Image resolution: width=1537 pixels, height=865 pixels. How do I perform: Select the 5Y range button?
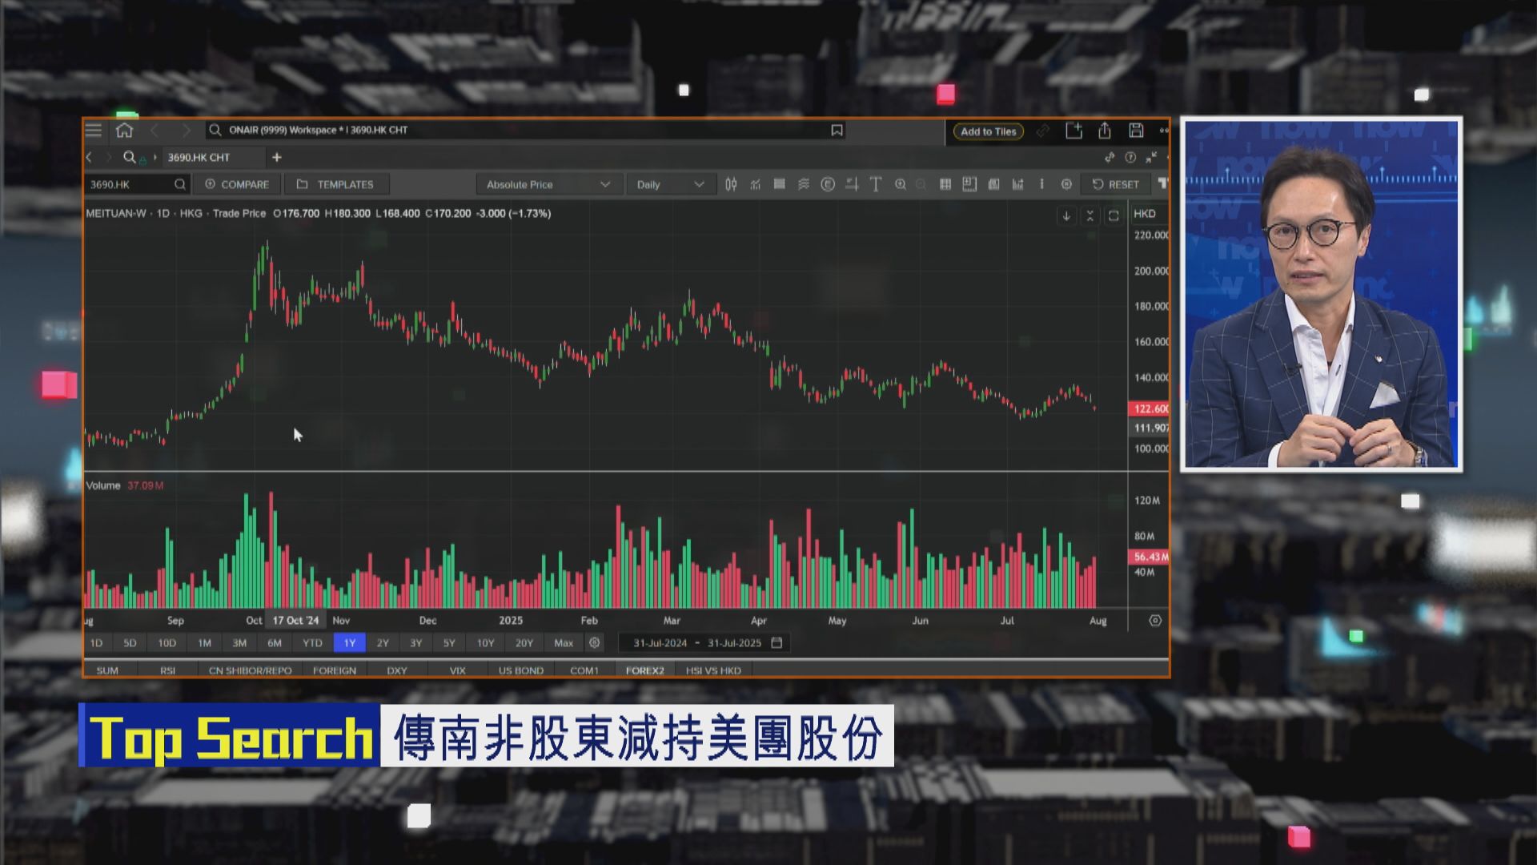pyautogui.click(x=449, y=642)
